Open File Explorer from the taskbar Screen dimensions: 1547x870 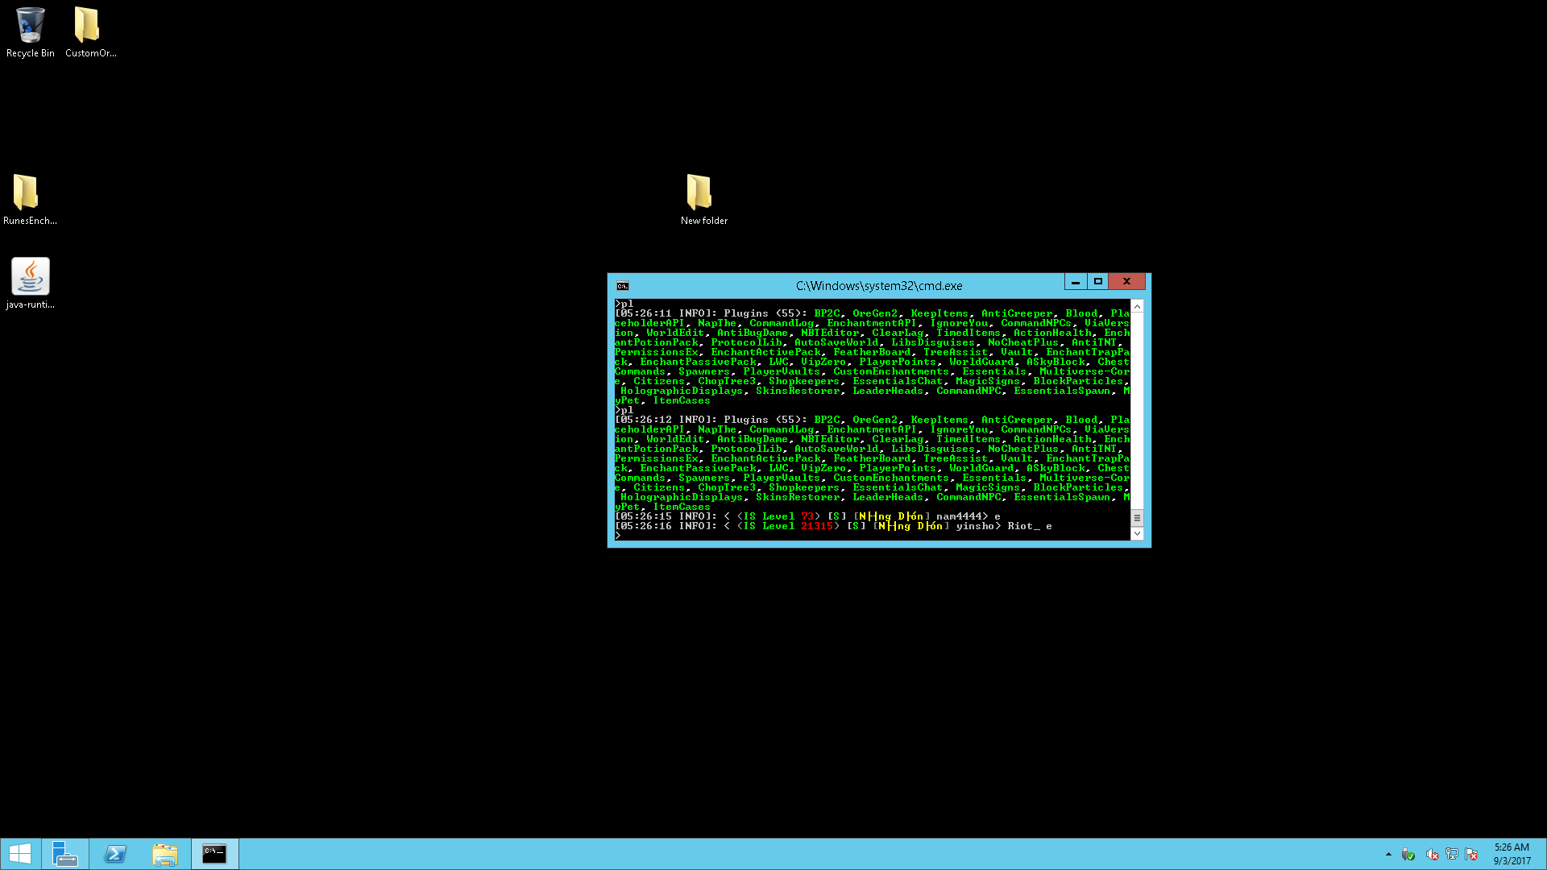click(165, 854)
